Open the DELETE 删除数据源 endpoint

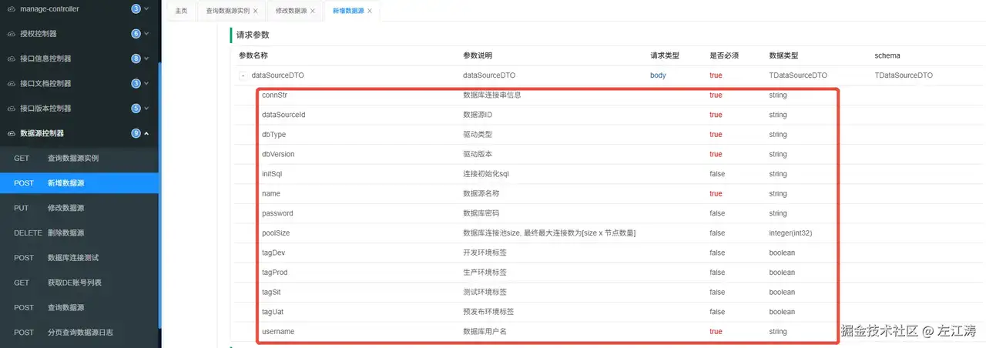point(80,233)
